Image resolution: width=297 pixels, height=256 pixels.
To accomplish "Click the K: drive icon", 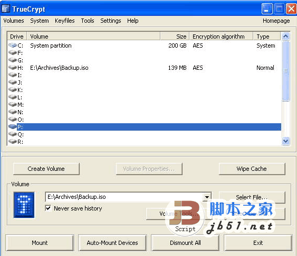I will pos(13,89).
